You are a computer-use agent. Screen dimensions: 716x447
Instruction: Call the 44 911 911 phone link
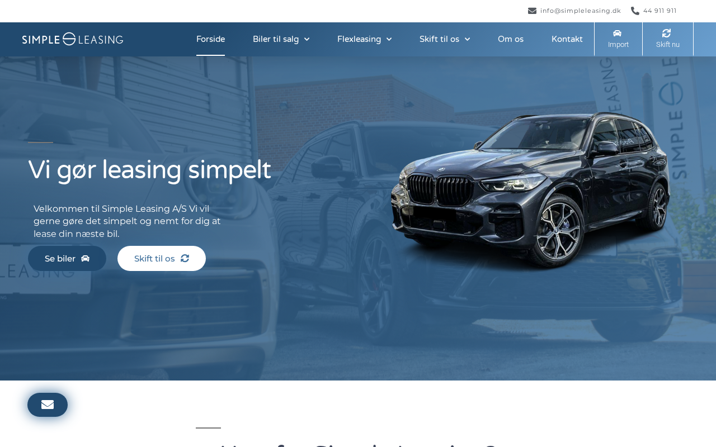(660, 11)
